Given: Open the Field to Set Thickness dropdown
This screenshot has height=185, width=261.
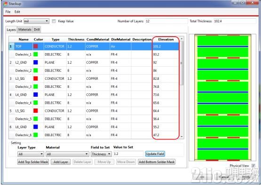Looking at the screenshot, I should pyautogui.click(x=101, y=154).
